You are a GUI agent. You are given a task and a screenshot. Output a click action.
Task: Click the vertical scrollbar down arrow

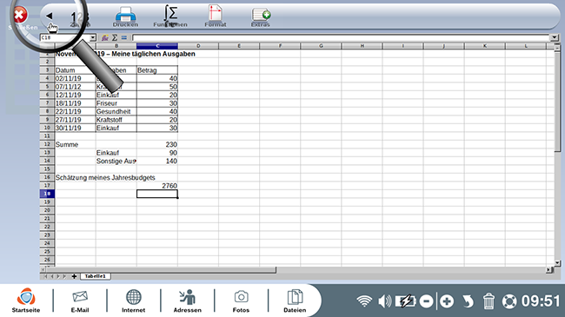[x=557, y=263]
